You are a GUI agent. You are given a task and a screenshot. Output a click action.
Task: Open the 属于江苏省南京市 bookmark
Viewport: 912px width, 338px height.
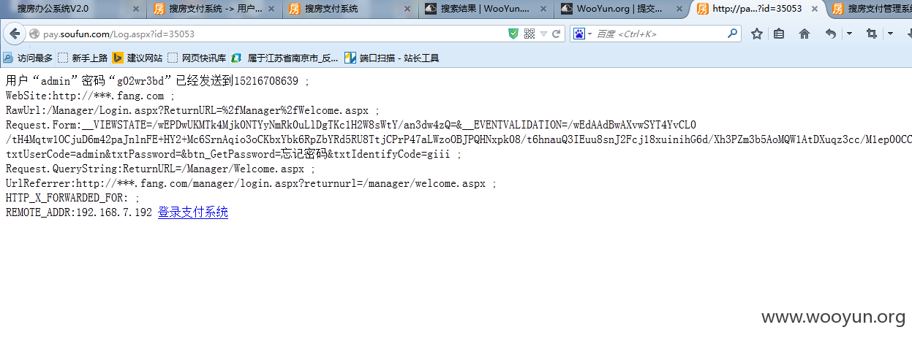click(284, 58)
